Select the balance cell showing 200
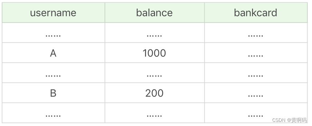The width and height of the screenshot is (312, 126). 155,93
